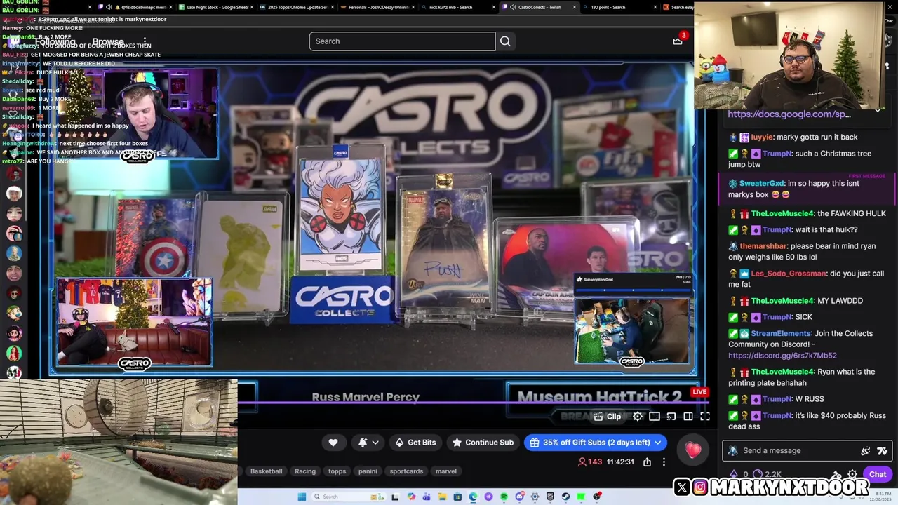Image resolution: width=898 pixels, height=505 pixels.
Task: Open Steam from the taskbar
Action: [565, 497]
